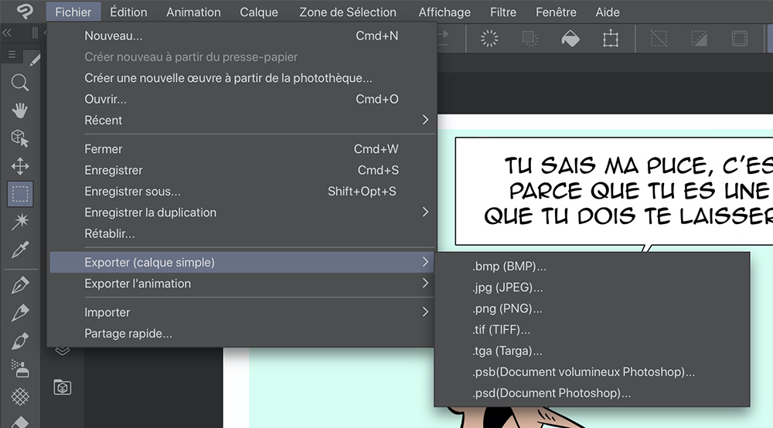Choose .psd (Document Photoshop) export option

pyautogui.click(x=551, y=393)
